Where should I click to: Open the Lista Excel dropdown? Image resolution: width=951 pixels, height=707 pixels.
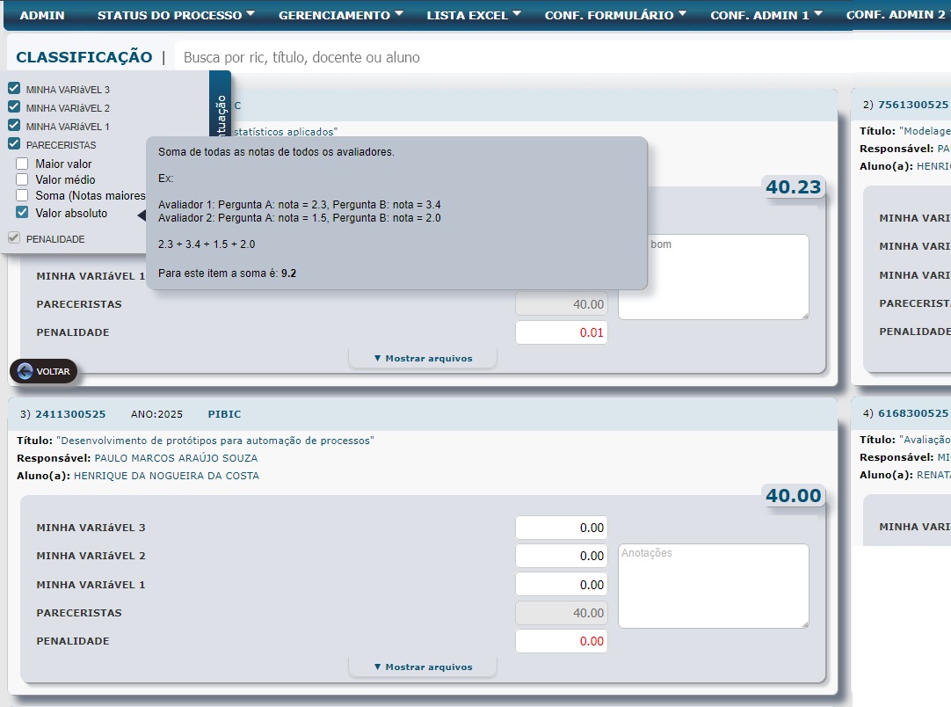pos(474,15)
